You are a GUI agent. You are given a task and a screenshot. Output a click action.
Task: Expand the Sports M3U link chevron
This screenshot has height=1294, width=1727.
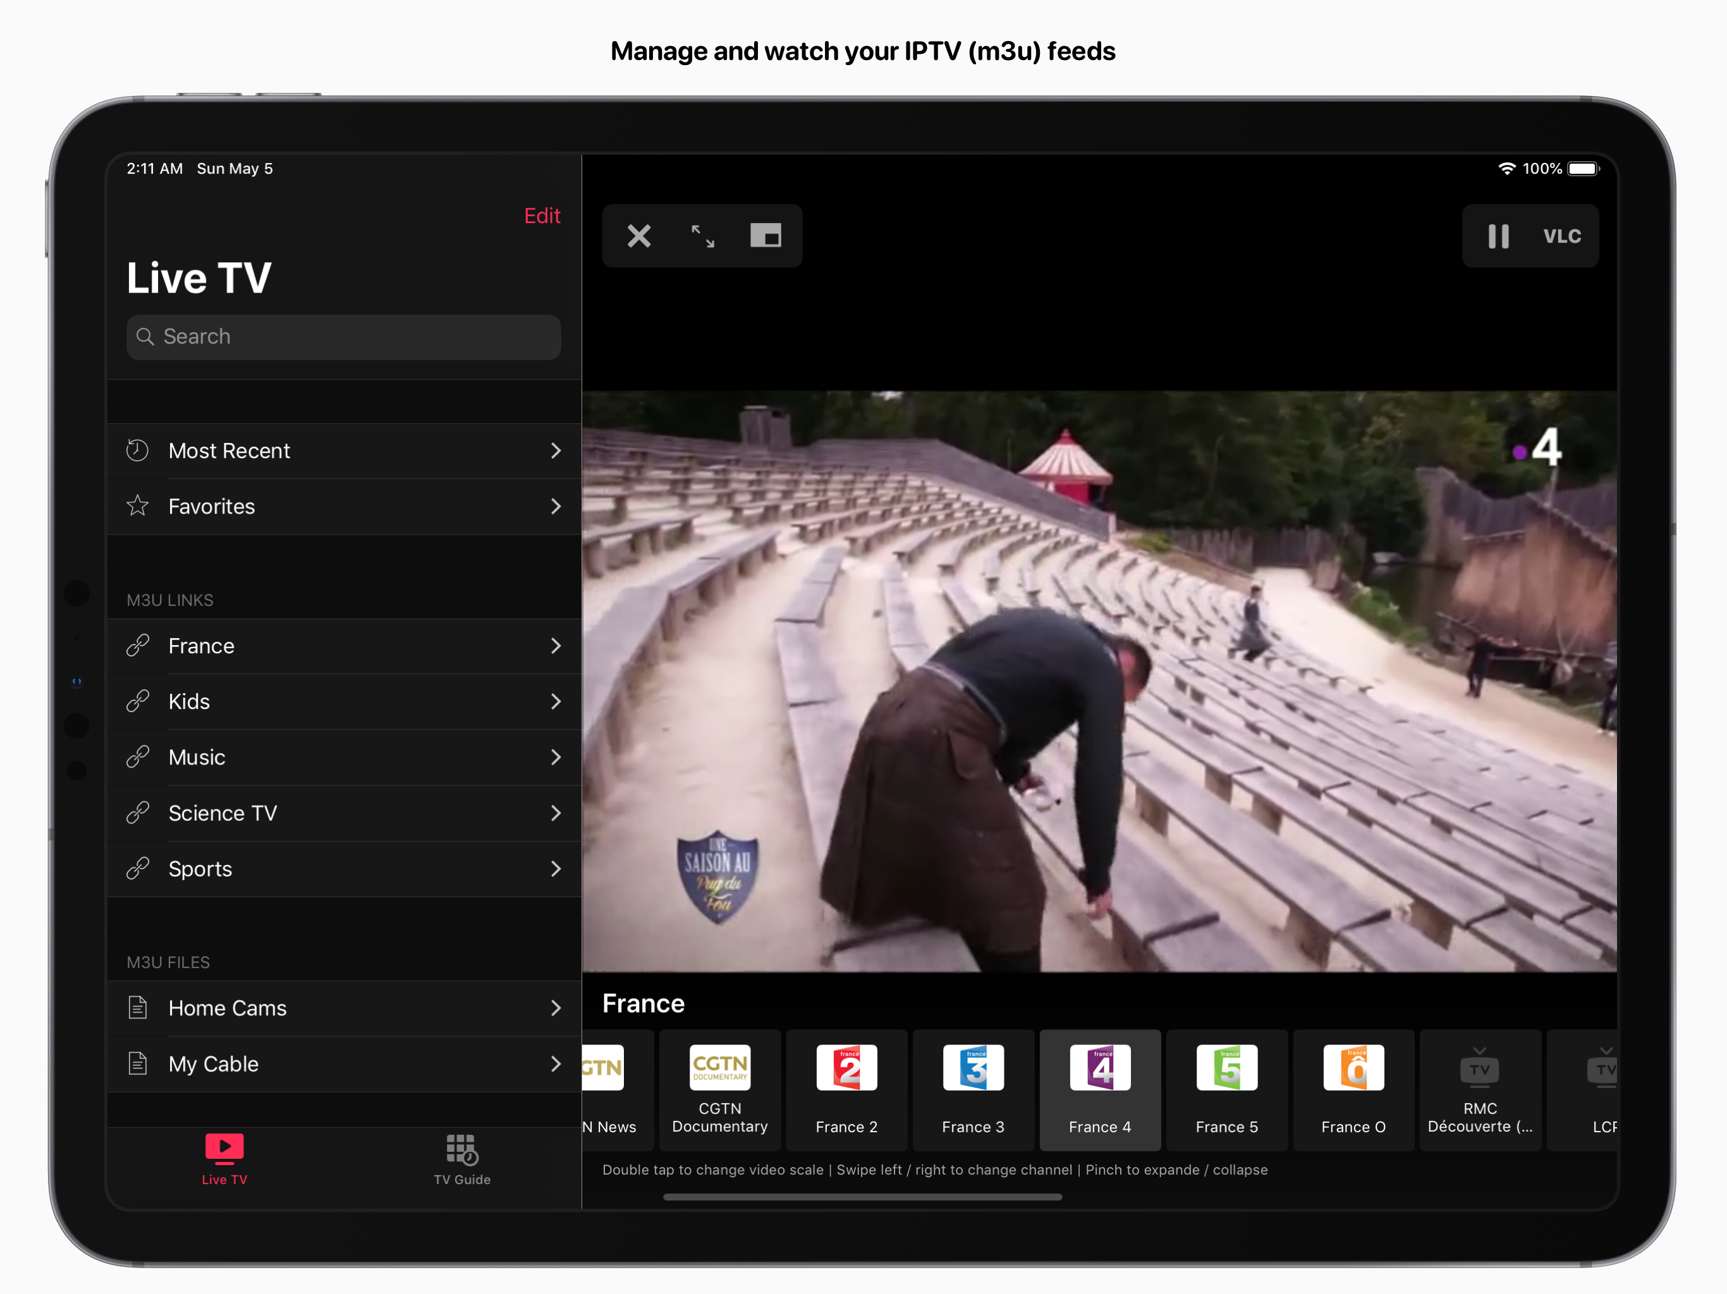(555, 869)
